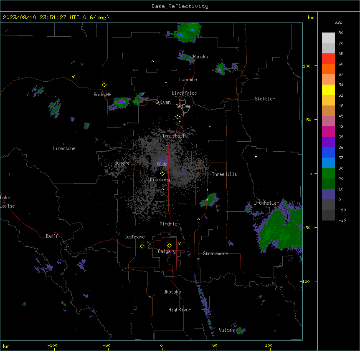The image size is (360, 351).
Task: Click the blue 36 dBZ color swatch
Action: click(x=328, y=152)
